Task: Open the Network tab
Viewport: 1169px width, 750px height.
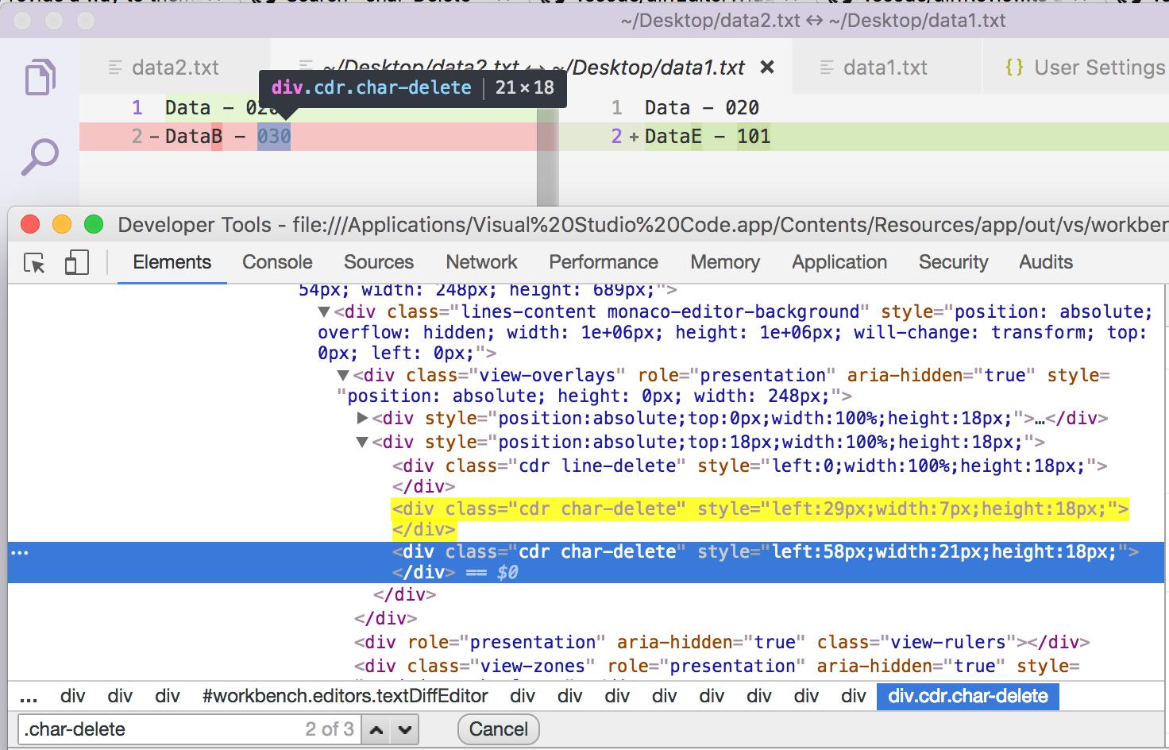Action: (481, 262)
